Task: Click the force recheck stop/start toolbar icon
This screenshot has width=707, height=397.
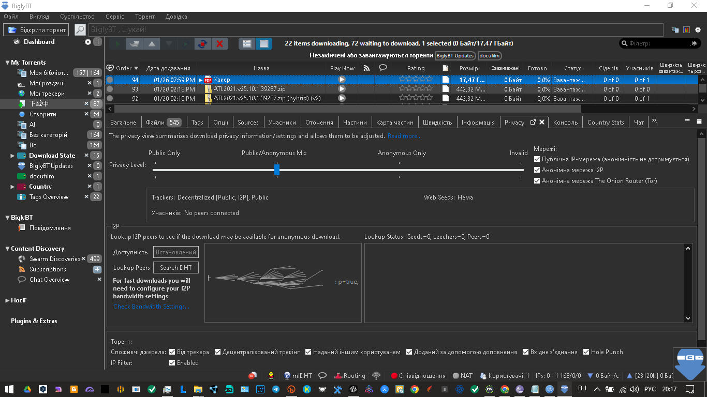Action: (202, 44)
